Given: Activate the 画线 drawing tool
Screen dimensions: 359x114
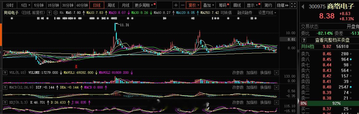Looking at the screenshot, I should coord(237,5).
